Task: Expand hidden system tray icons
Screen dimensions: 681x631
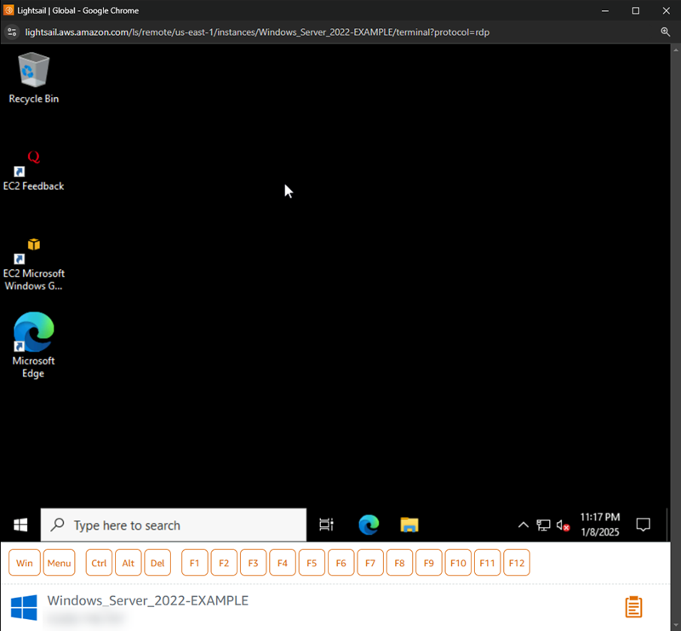Action: (523, 525)
